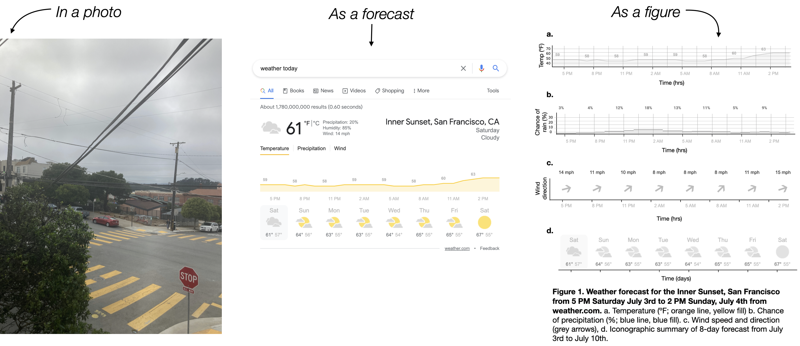Select the Precipitation tab in weather widget
Screen dimensions: 800x346
(x=312, y=148)
